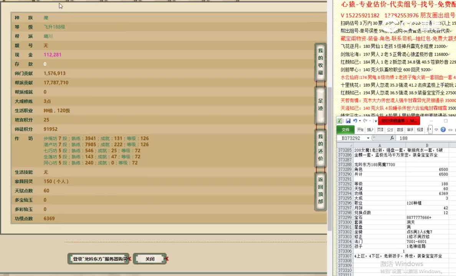The width and height of the screenshot is (456, 276).
Task: Click the 登录"龙吟东方"服务器购买 button
Action: (x=100, y=259)
